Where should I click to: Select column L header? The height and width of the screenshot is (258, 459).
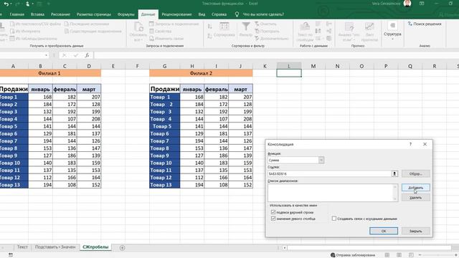click(x=289, y=66)
